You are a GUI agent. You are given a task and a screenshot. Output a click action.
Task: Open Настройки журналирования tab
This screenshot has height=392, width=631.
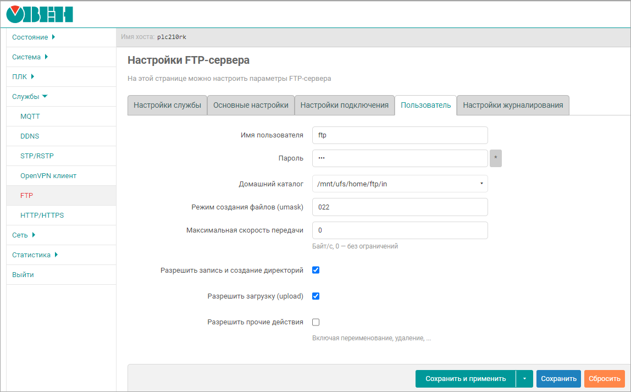512,106
